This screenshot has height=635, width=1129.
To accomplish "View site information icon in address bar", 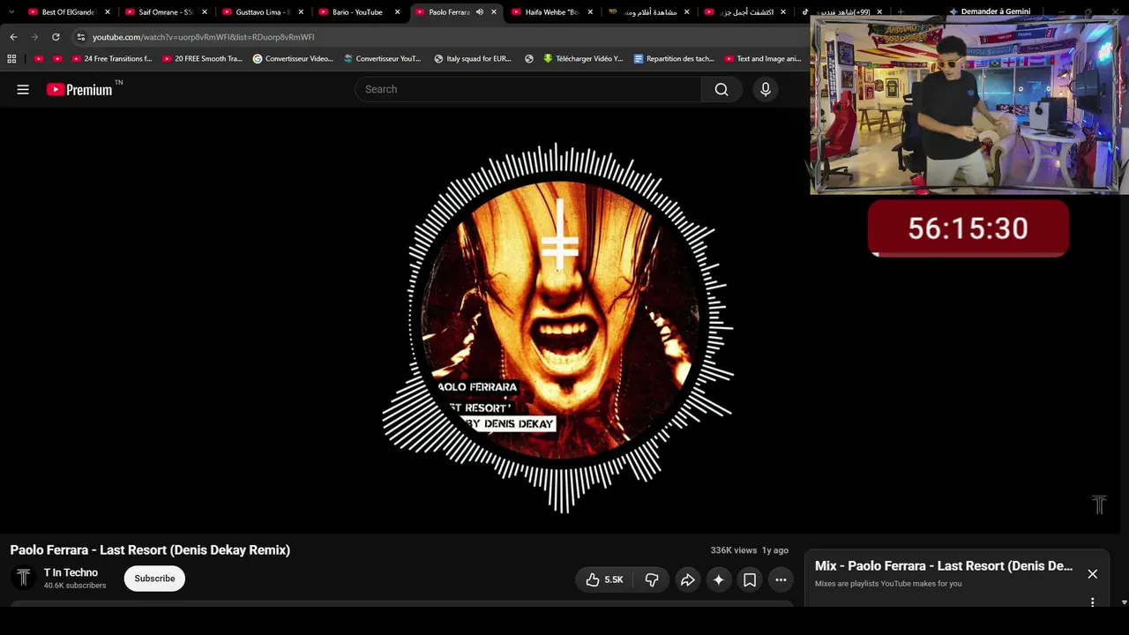I will click(x=80, y=37).
